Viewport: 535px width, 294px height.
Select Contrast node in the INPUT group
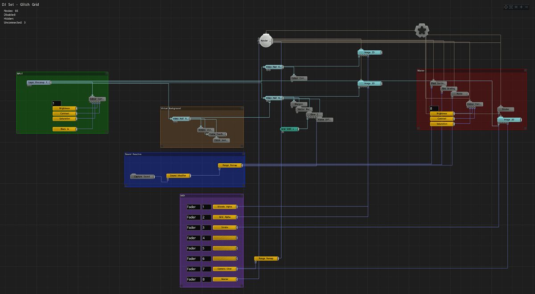[x=65, y=114]
